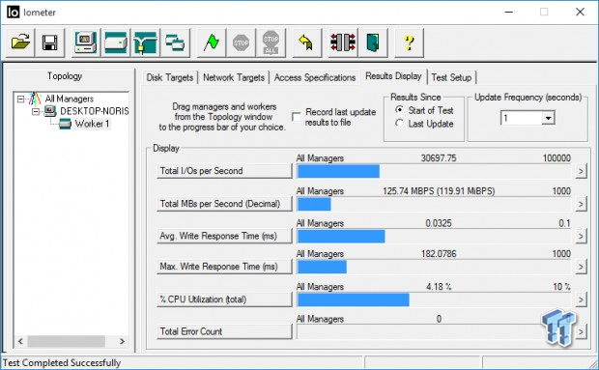599x370 pixels.
Task: Switch to Network Targets tab
Action: (x=234, y=77)
